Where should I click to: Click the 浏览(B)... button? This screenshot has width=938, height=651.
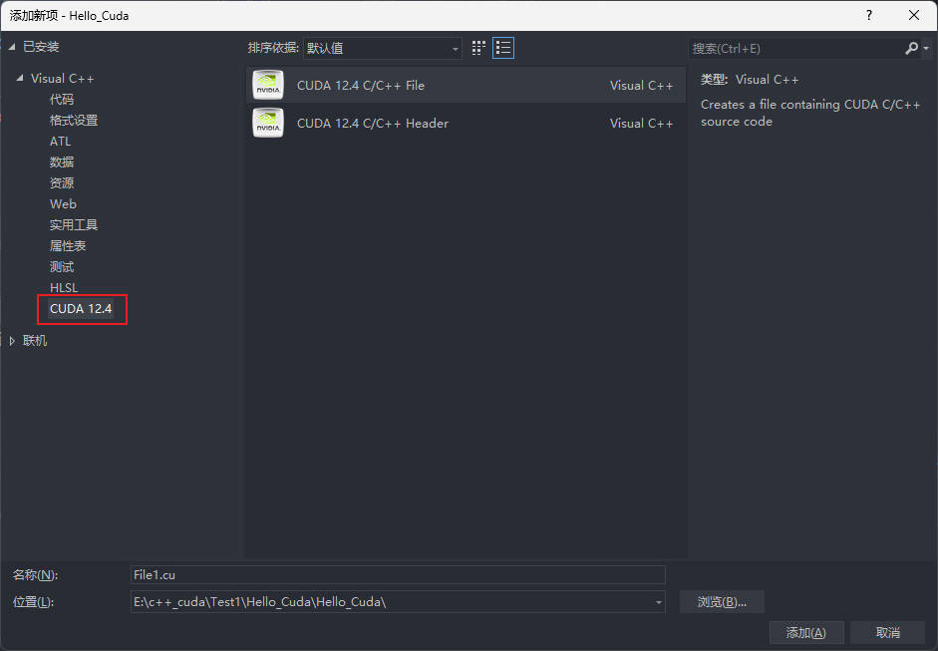pos(722,602)
